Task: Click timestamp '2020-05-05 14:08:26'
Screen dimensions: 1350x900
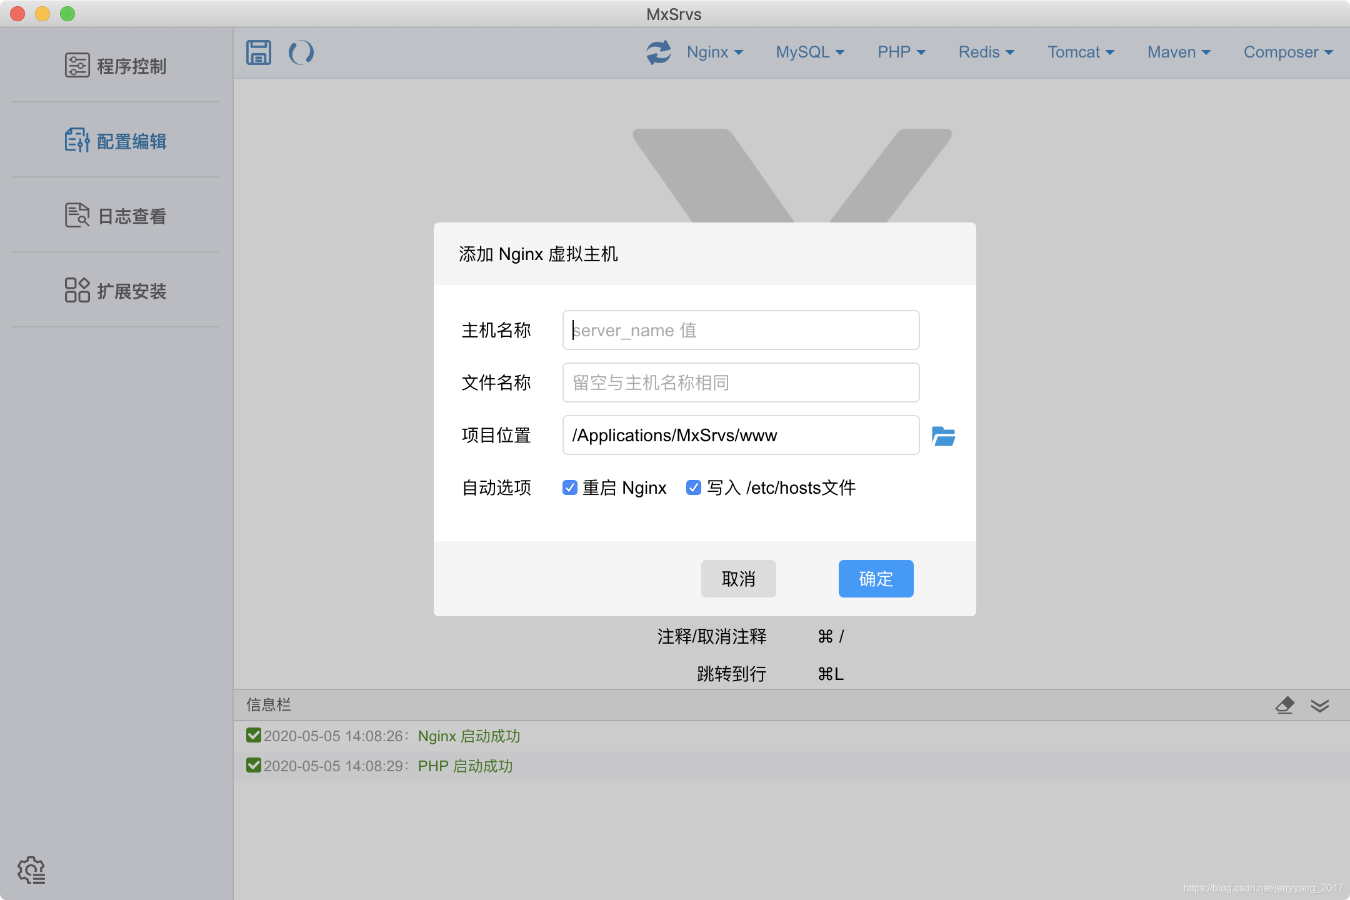Action: click(x=333, y=736)
